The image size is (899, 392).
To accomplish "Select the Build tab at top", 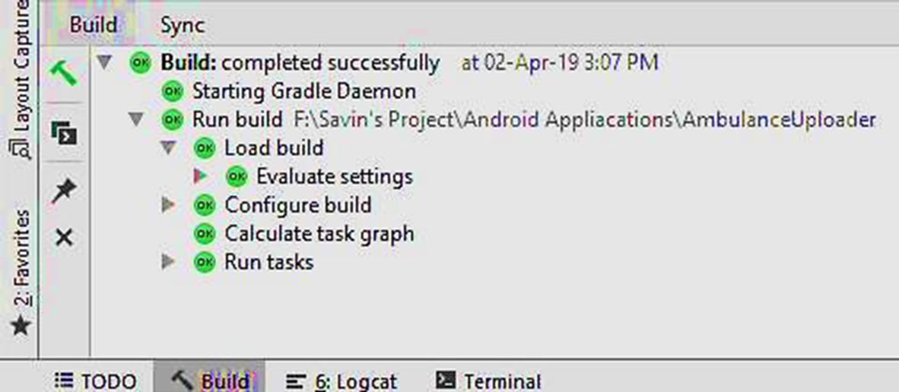I will [x=93, y=25].
